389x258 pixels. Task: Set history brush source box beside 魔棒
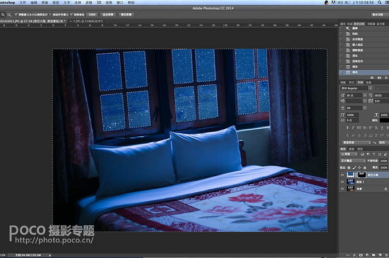[341, 29]
